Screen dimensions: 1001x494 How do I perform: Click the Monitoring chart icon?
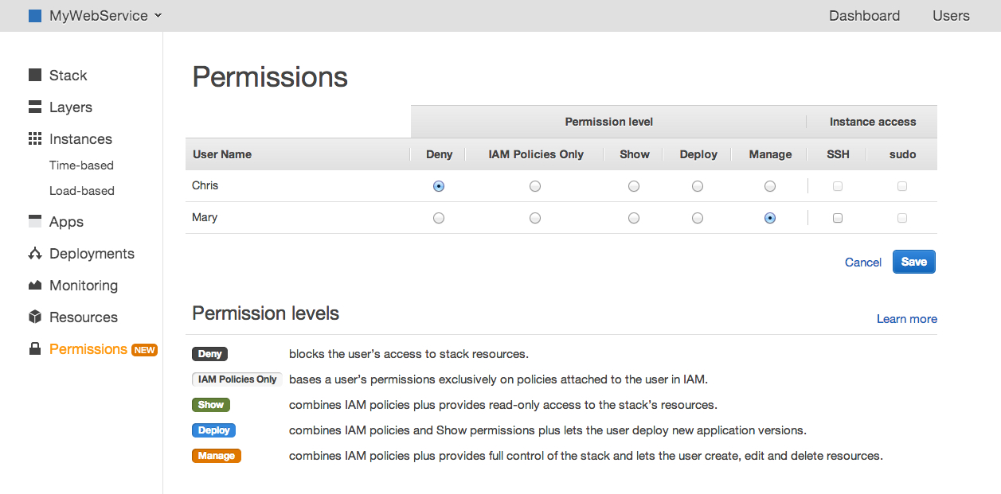(x=35, y=286)
